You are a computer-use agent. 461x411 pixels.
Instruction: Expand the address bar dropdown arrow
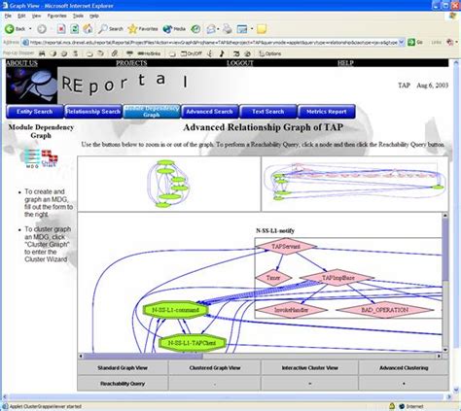click(x=402, y=42)
